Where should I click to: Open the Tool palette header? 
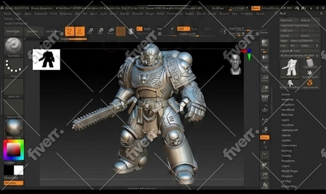282,13
